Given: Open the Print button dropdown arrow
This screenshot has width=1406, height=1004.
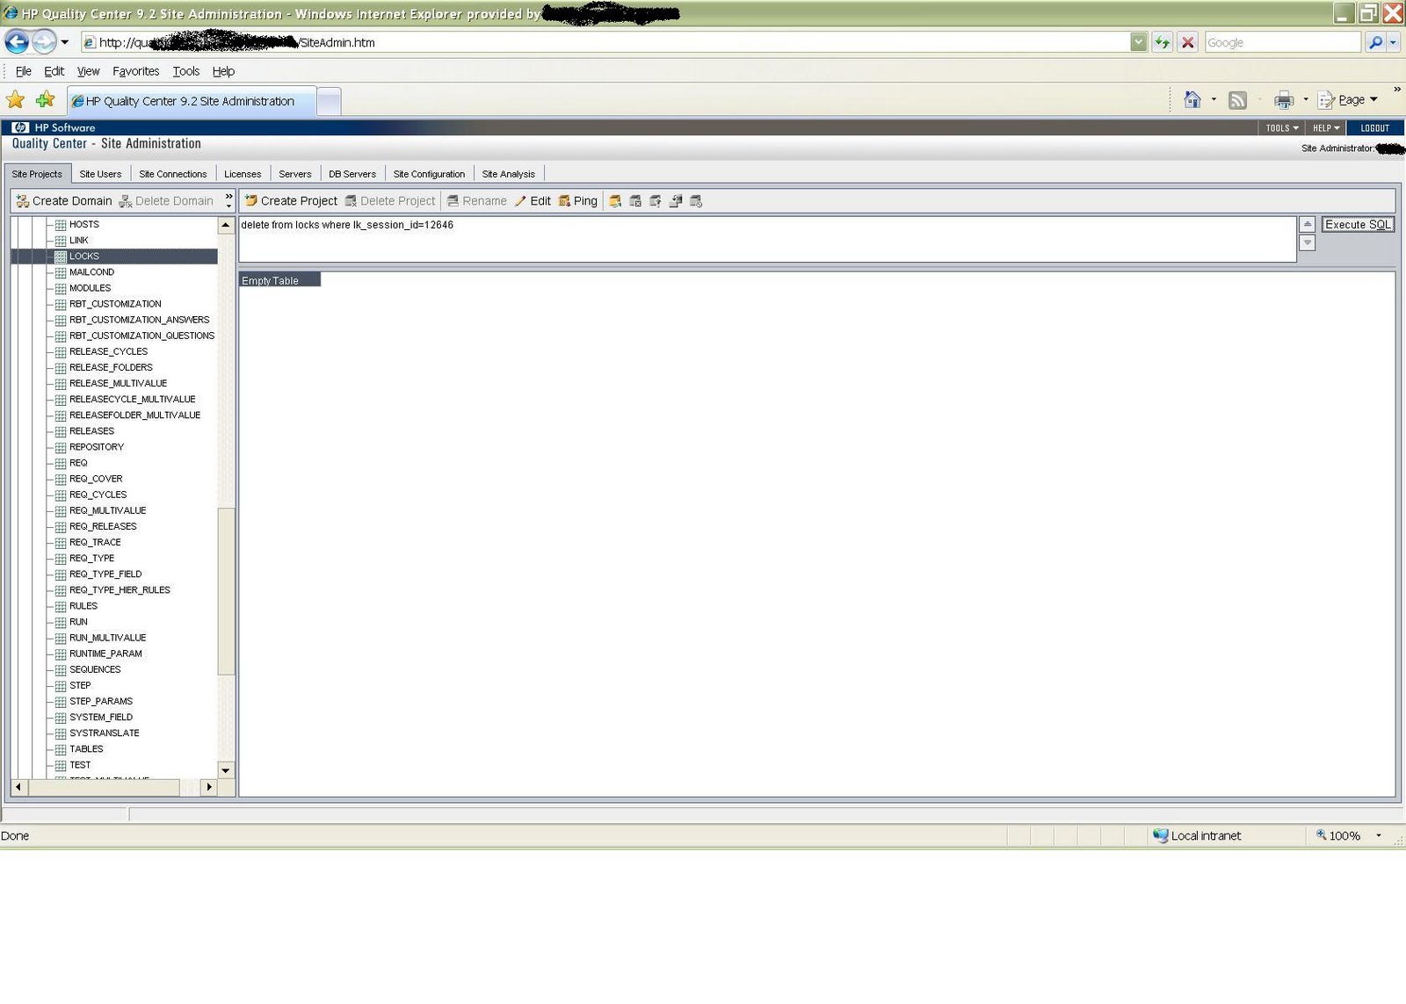Looking at the screenshot, I should coord(1305,100).
